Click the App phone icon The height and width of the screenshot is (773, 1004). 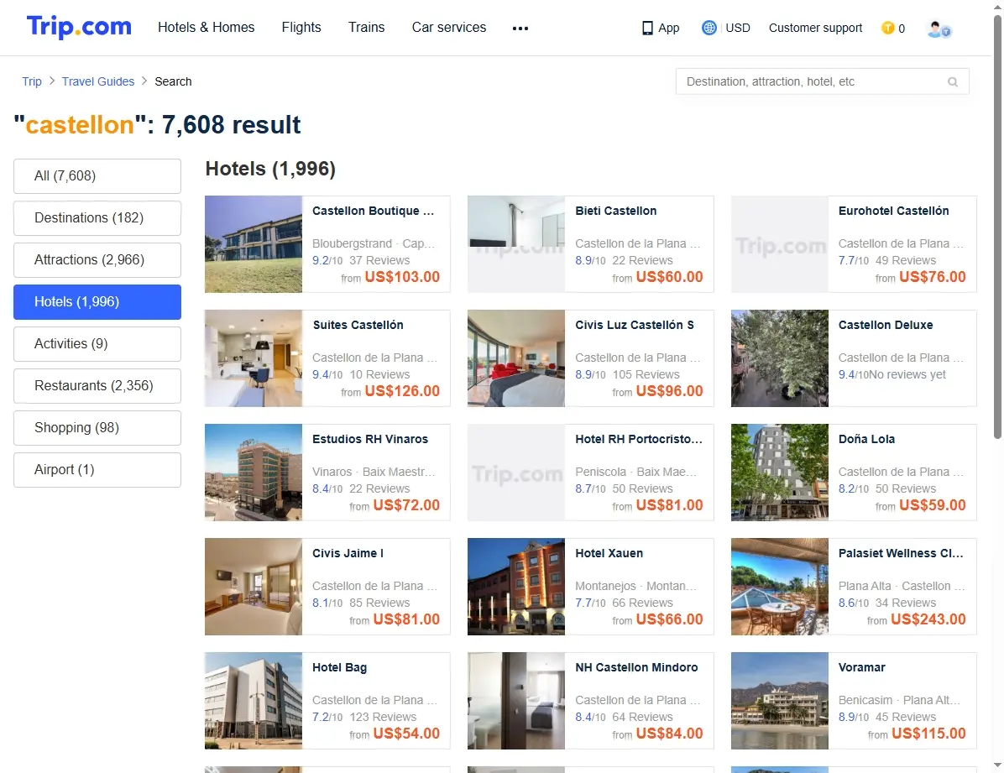[x=647, y=29]
